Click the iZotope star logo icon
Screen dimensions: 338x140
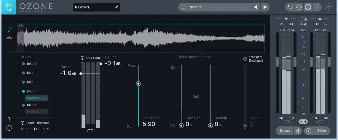329,7
